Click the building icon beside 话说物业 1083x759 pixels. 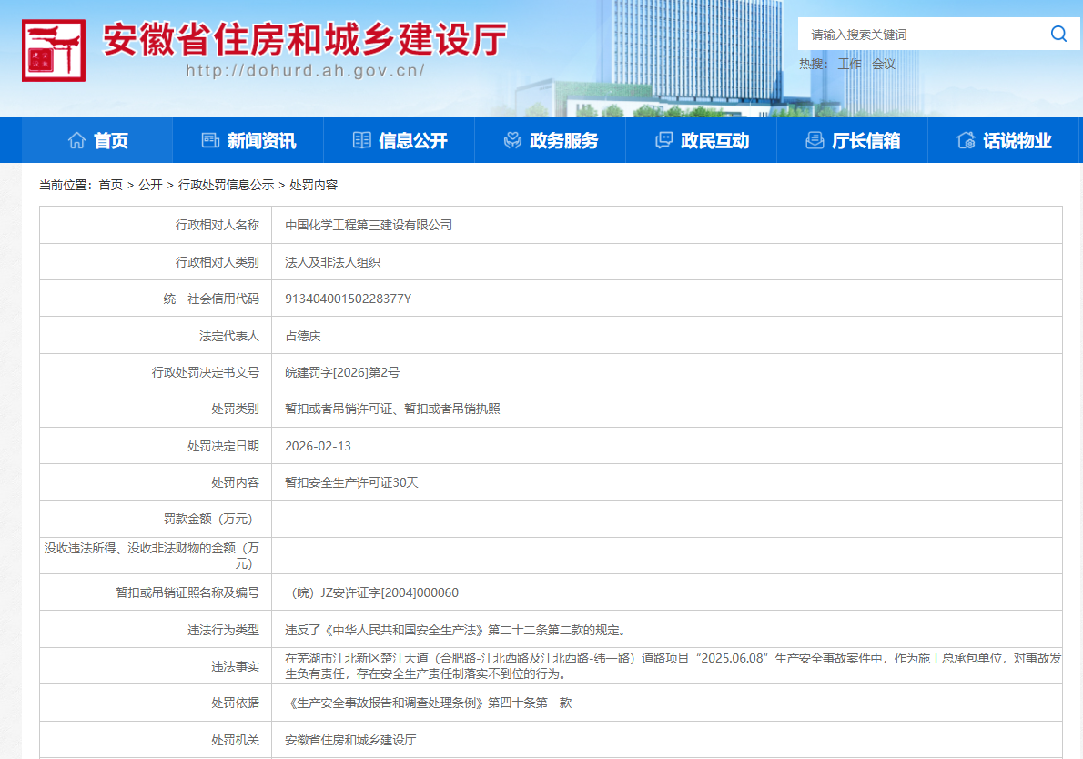[966, 140]
